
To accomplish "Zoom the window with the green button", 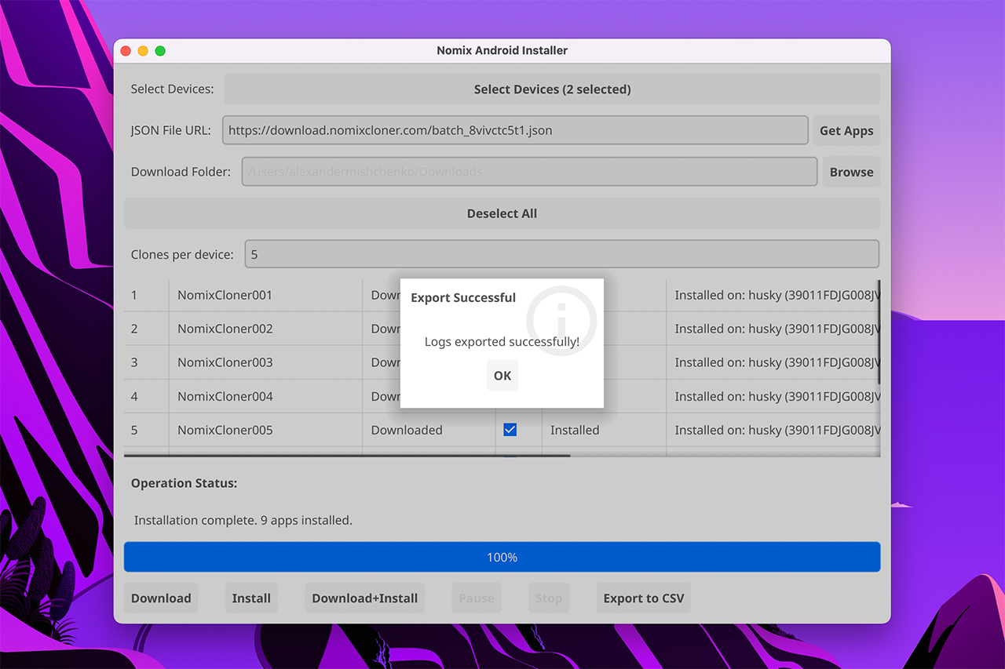I will point(160,51).
